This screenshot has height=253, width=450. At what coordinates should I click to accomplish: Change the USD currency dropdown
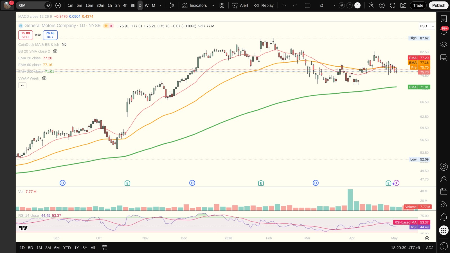pos(427,26)
